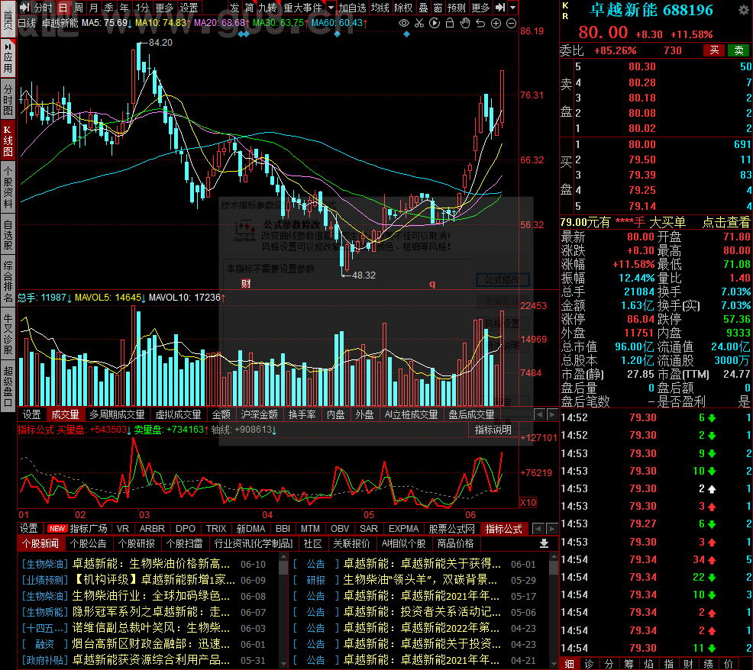
Task: Open 九转 indicator in the top toolbar
Action: pos(267,8)
